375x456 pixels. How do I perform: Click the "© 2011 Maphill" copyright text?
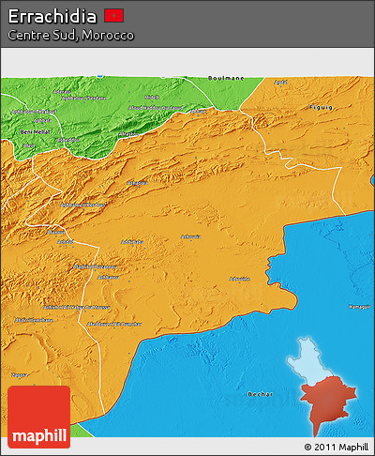click(x=337, y=447)
